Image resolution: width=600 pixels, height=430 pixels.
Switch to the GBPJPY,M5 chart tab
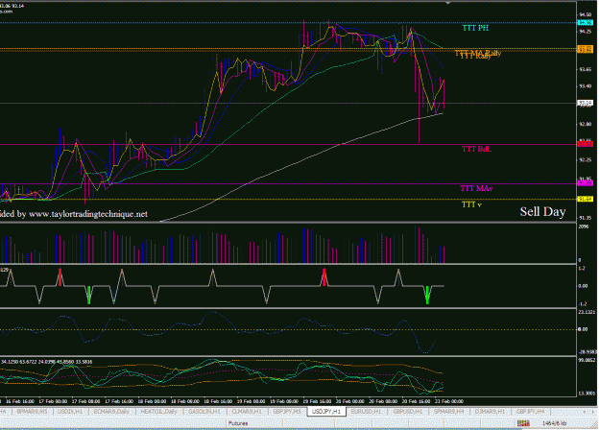tap(287, 412)
